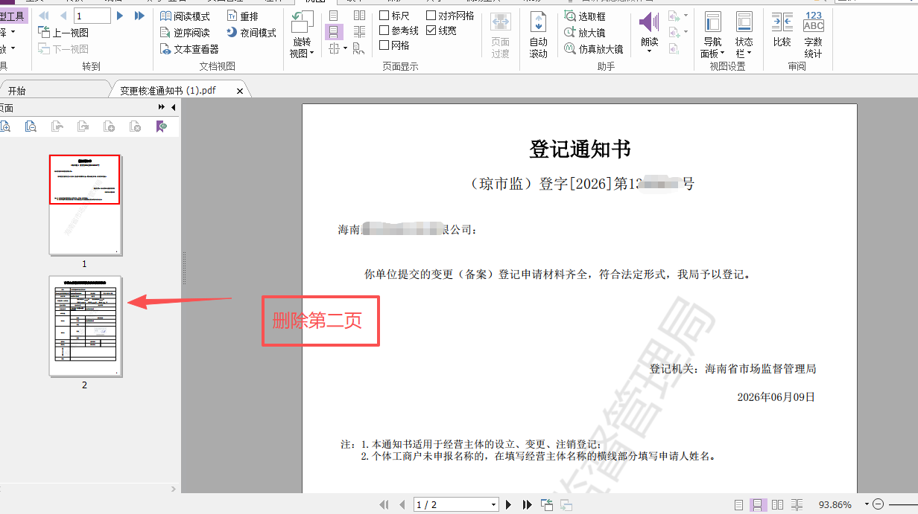The height and width of the screenshot is (514, 918).
Task: Go to next page in status bar
Action: click(x=509, y=504)
